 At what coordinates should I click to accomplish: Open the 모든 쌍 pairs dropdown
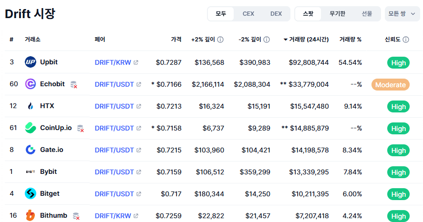click(x=402, y=14)
